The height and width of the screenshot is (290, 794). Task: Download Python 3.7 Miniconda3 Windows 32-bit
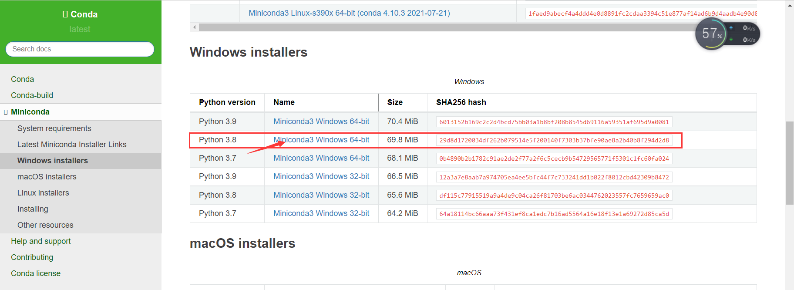pyautogui.click(x=321, y=213)
